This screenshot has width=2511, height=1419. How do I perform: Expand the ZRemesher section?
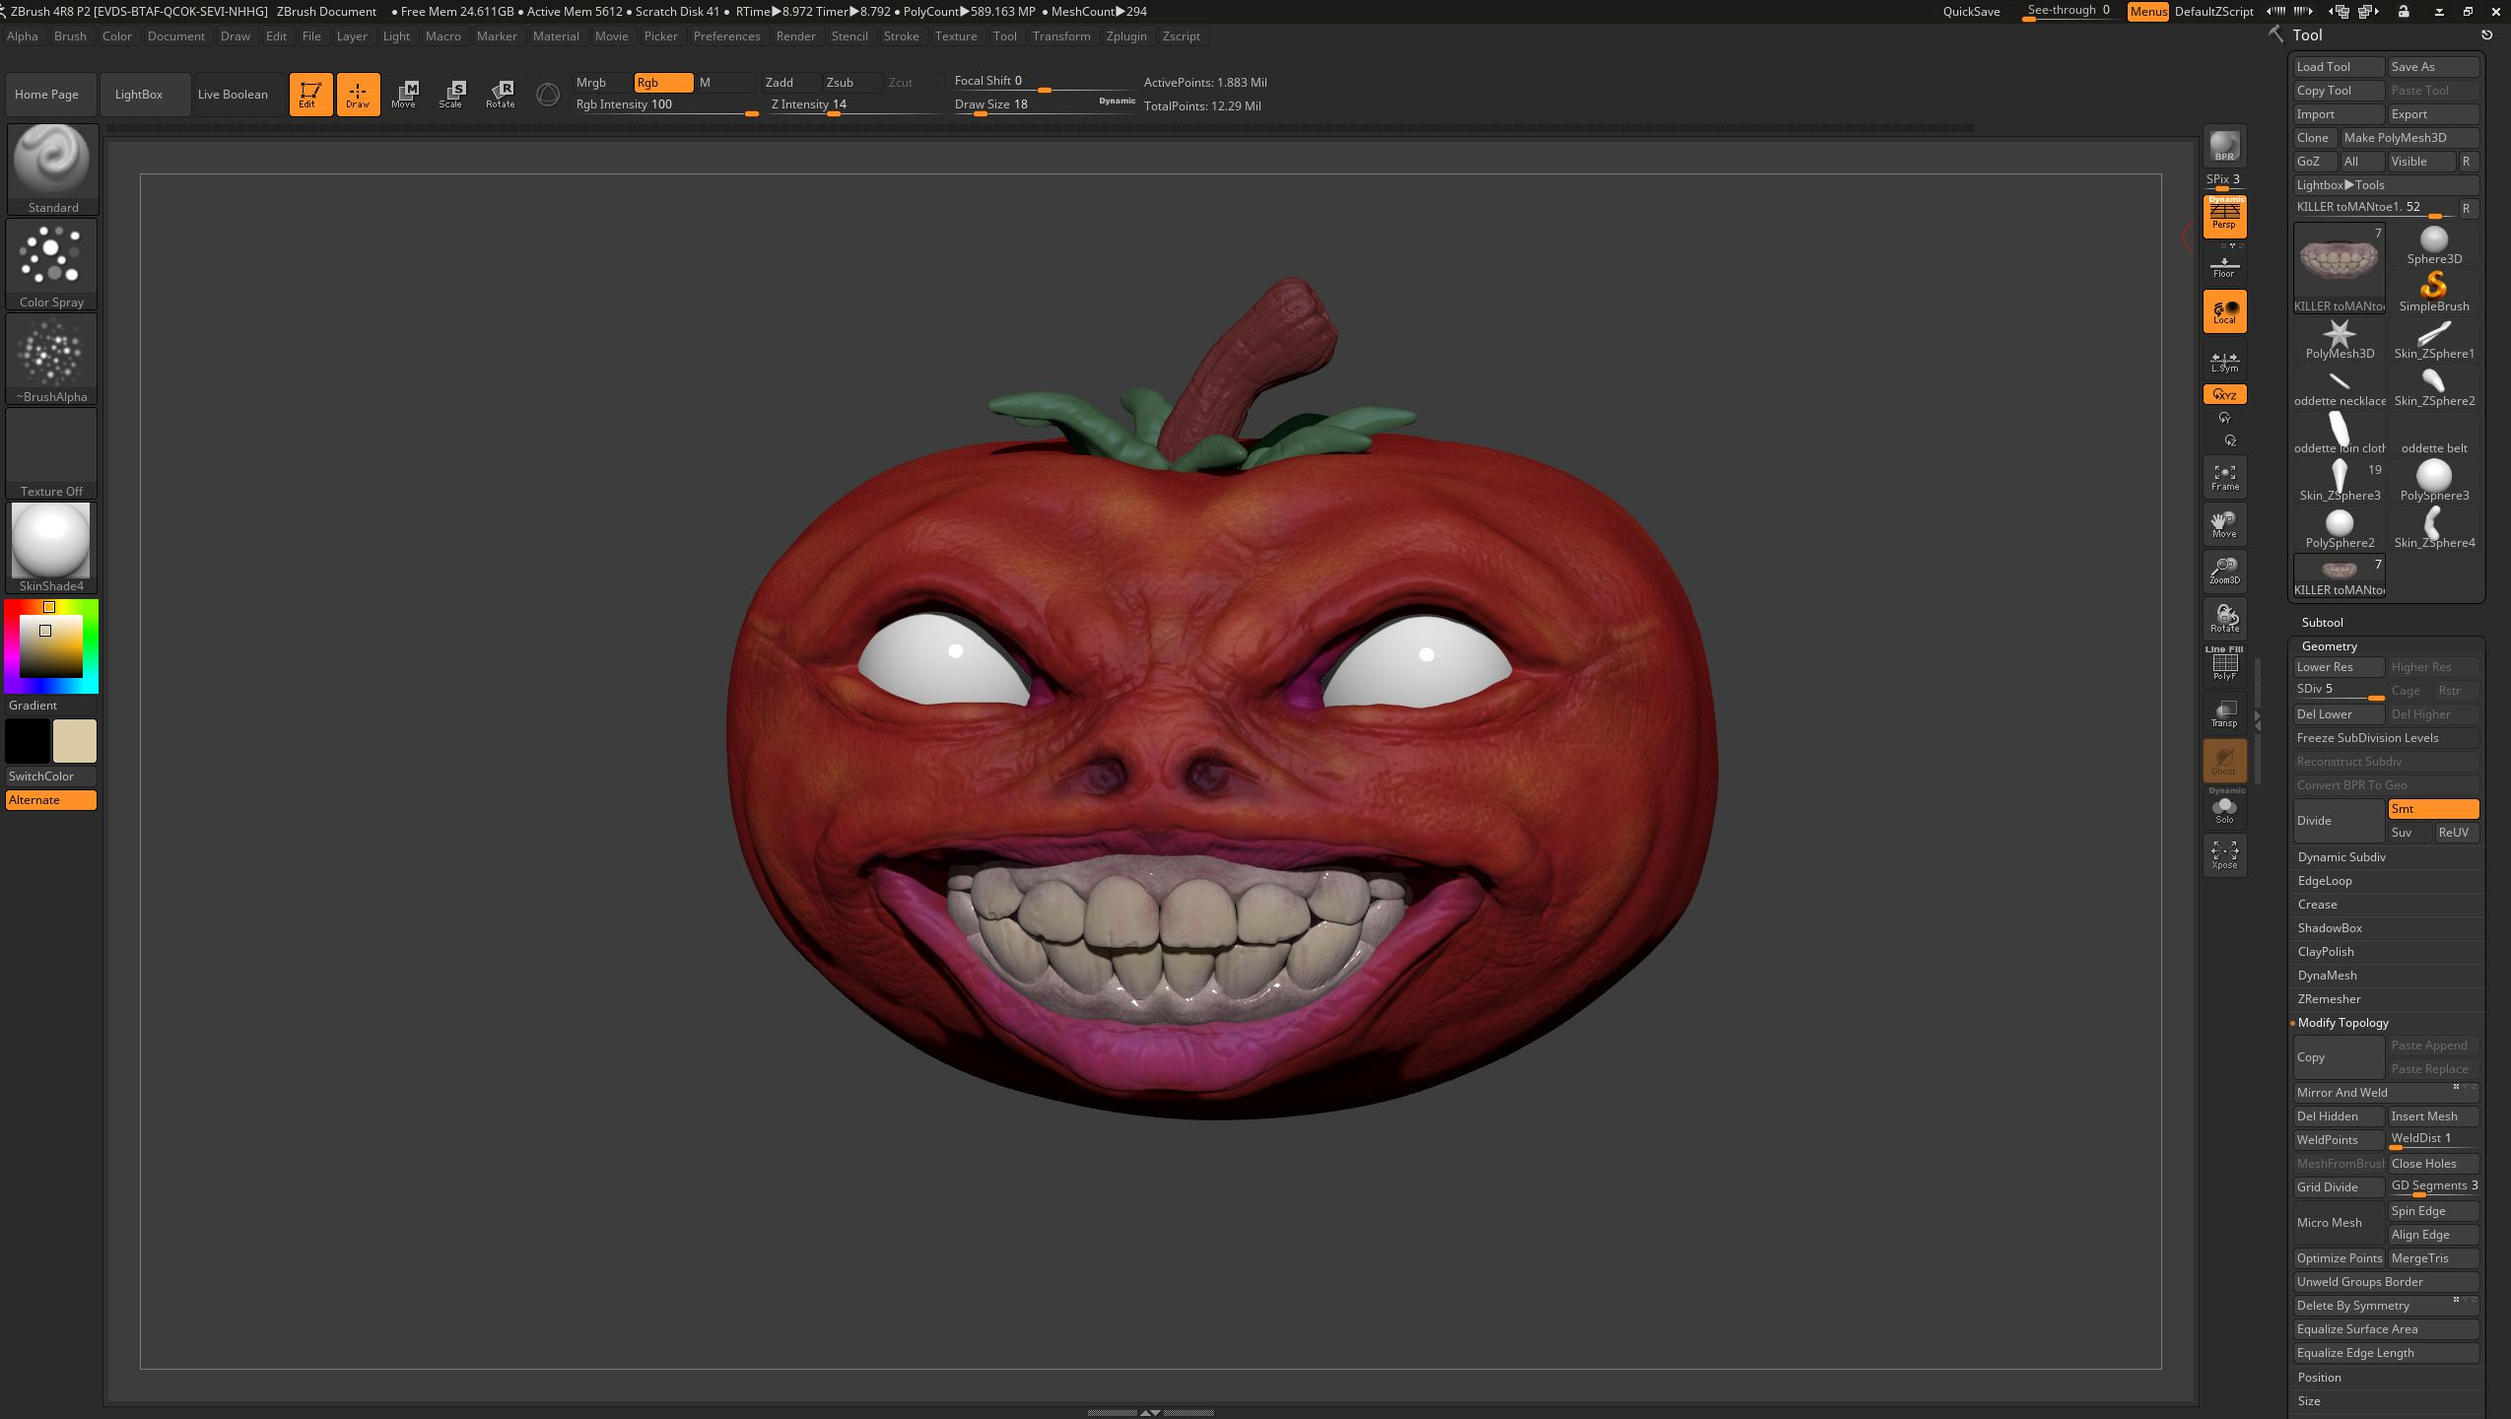point(2330,999)
